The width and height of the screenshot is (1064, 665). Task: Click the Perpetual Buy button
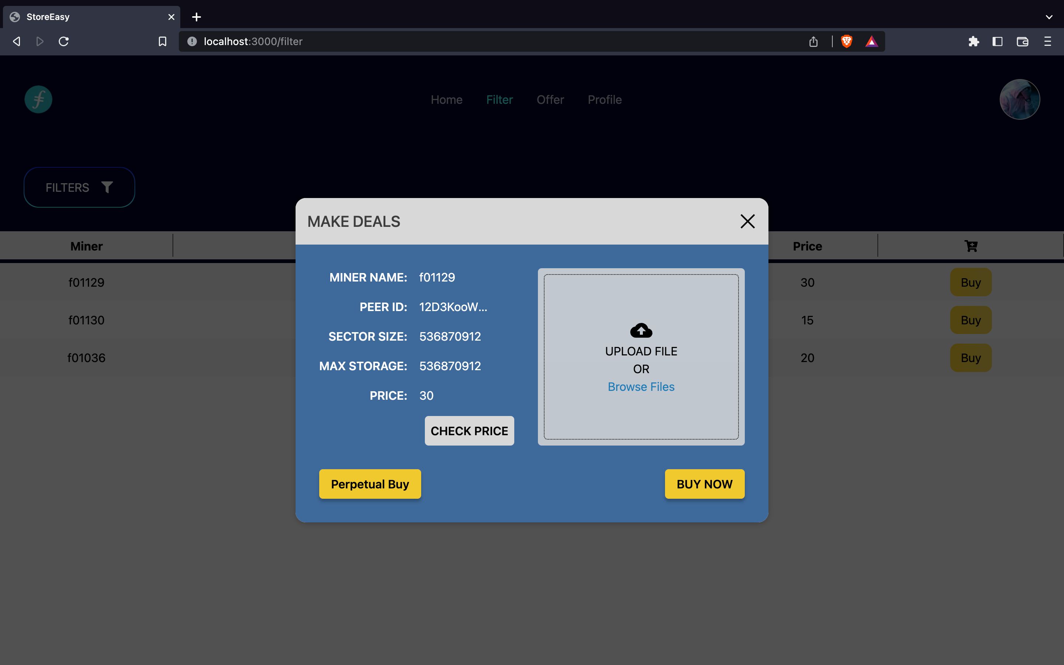[x=370, y=484]
